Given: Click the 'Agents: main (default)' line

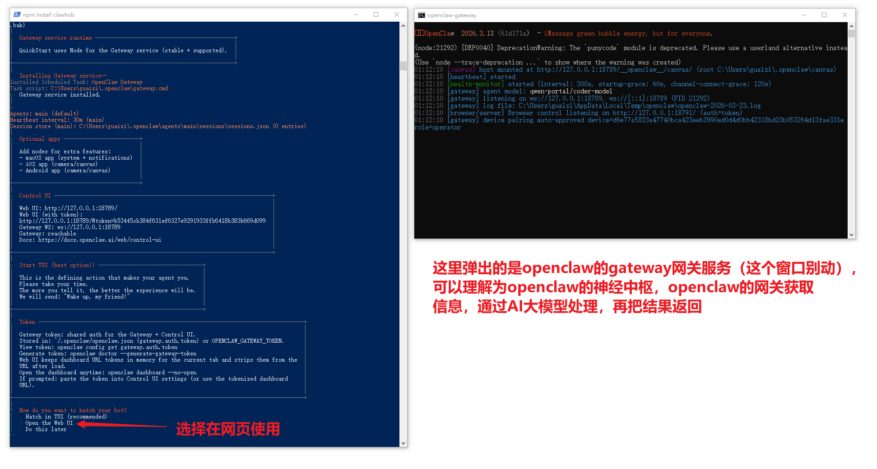Looking at the screenshot, I should pos(44,114).
